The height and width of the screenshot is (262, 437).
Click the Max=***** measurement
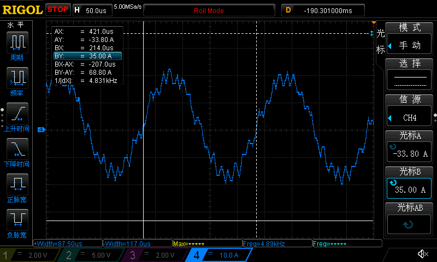point(208,243)
